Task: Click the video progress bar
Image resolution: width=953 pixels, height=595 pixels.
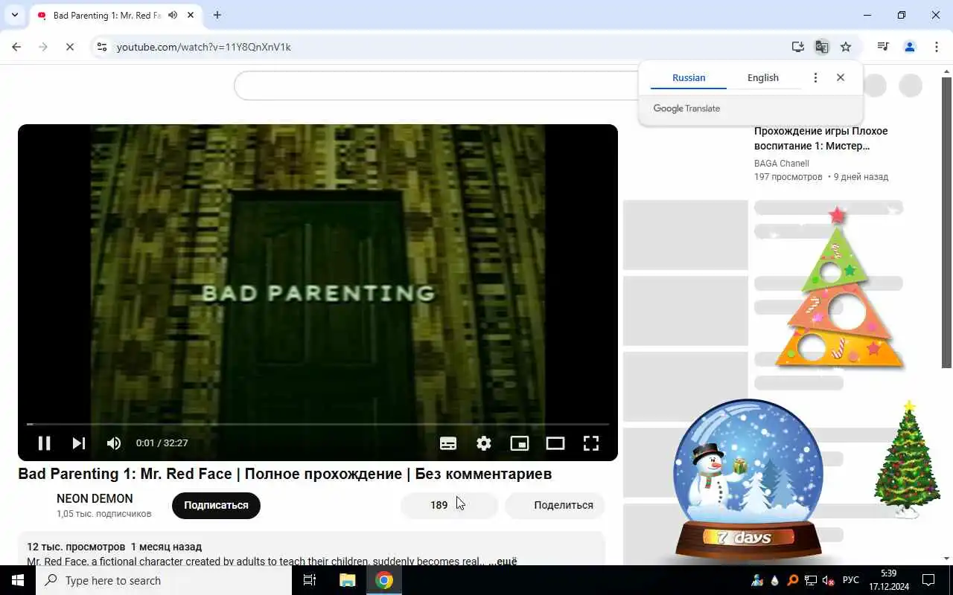Action: coord(318,424)
